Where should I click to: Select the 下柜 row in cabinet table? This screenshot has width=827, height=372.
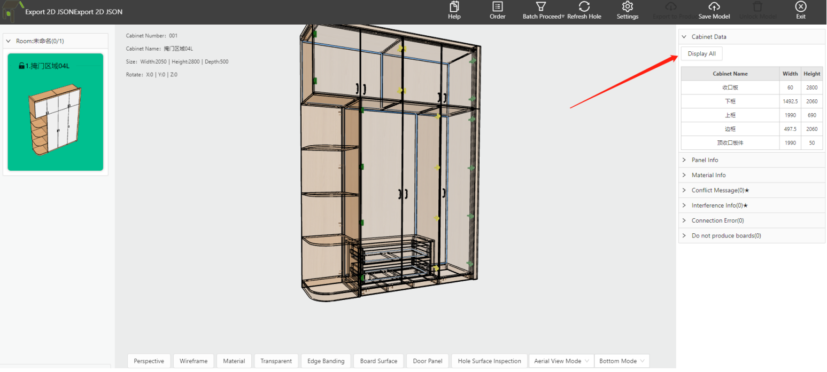(x=730, y=101)
